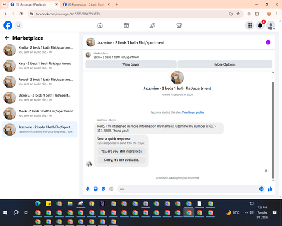The width and height of the screenshot is (282, 226).
Task: Click the chat scrollbar down arrow
Action: [273, 180]
